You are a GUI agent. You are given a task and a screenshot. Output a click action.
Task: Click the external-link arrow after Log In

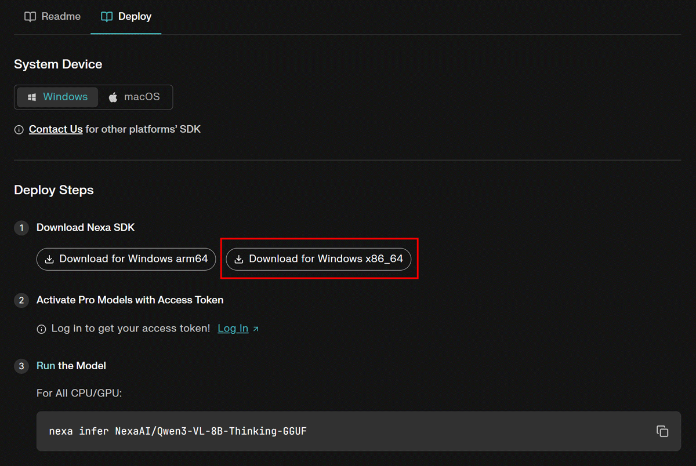click(256, 329)
